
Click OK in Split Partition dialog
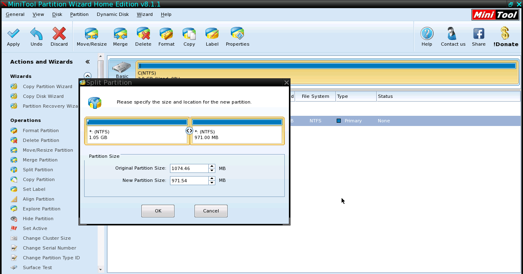click(x=158, y=211)
